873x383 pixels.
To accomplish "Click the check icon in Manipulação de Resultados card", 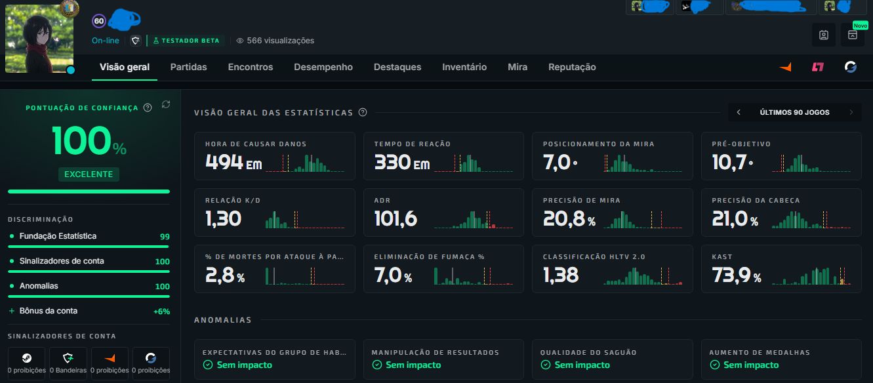I will [x=376, y=365].
